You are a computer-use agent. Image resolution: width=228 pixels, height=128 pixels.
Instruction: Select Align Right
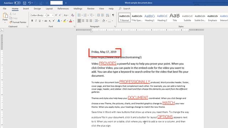(87, 21)
